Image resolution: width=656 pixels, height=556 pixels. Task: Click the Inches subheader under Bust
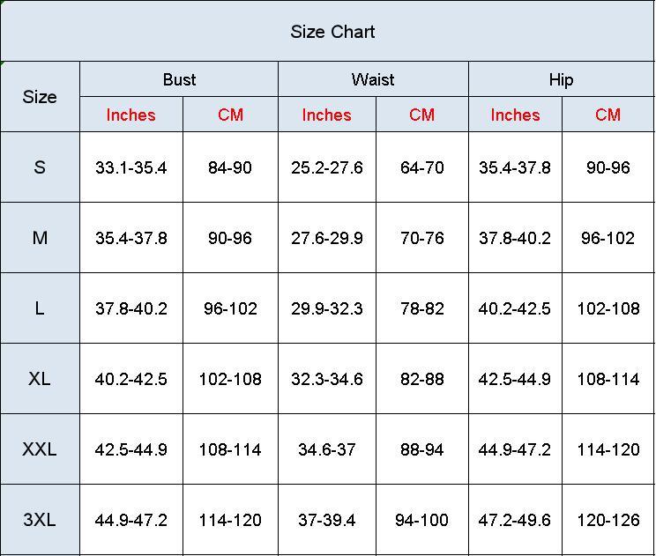click(x=130, y=115)
